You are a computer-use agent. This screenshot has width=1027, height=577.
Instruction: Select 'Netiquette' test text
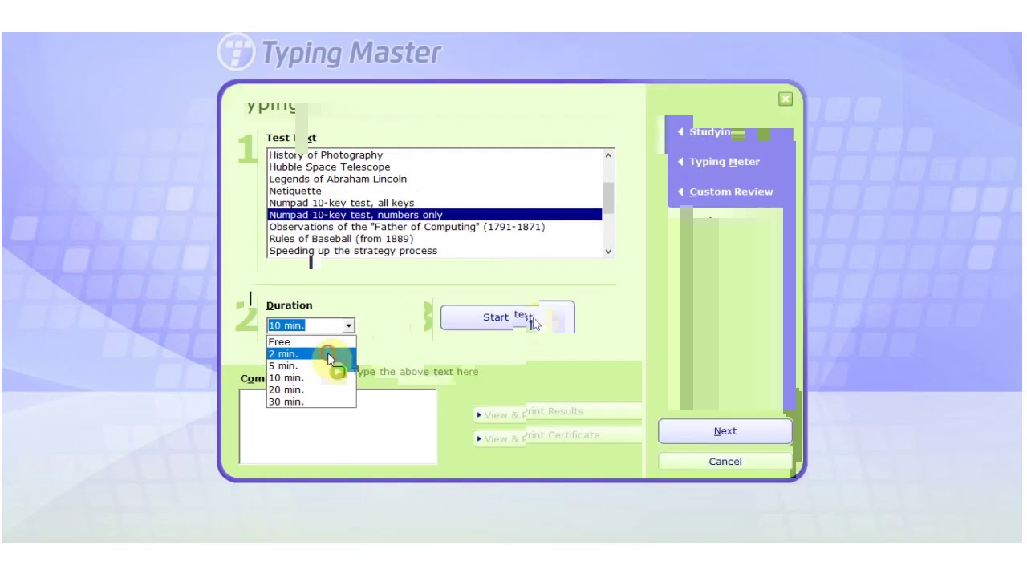[x=434, y=191]
